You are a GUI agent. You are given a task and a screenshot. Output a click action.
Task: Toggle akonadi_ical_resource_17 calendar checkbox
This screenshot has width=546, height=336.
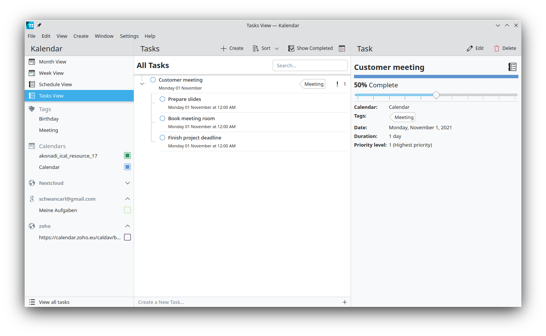[128, 156]
